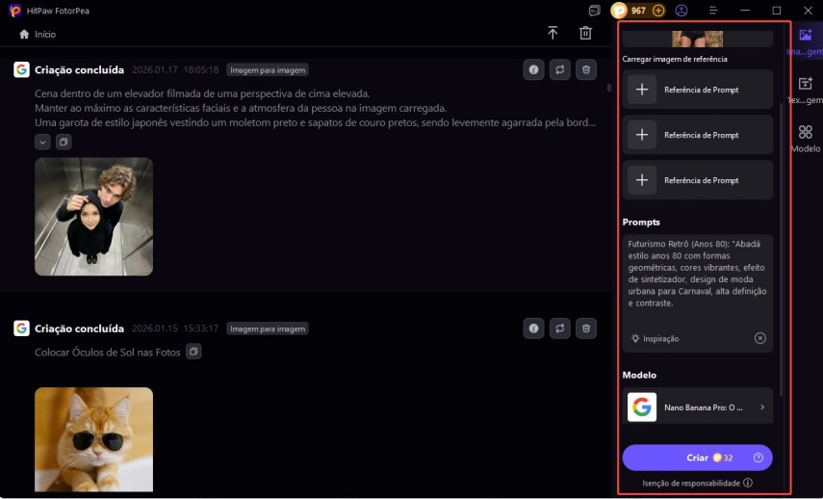The image size is (823, 499).
Task: Open the user account profile icon
Action: 682,11
